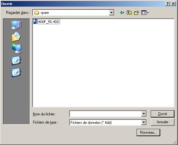Expand the 'Fichiers de type' dropdown arrow

point(144,122)
